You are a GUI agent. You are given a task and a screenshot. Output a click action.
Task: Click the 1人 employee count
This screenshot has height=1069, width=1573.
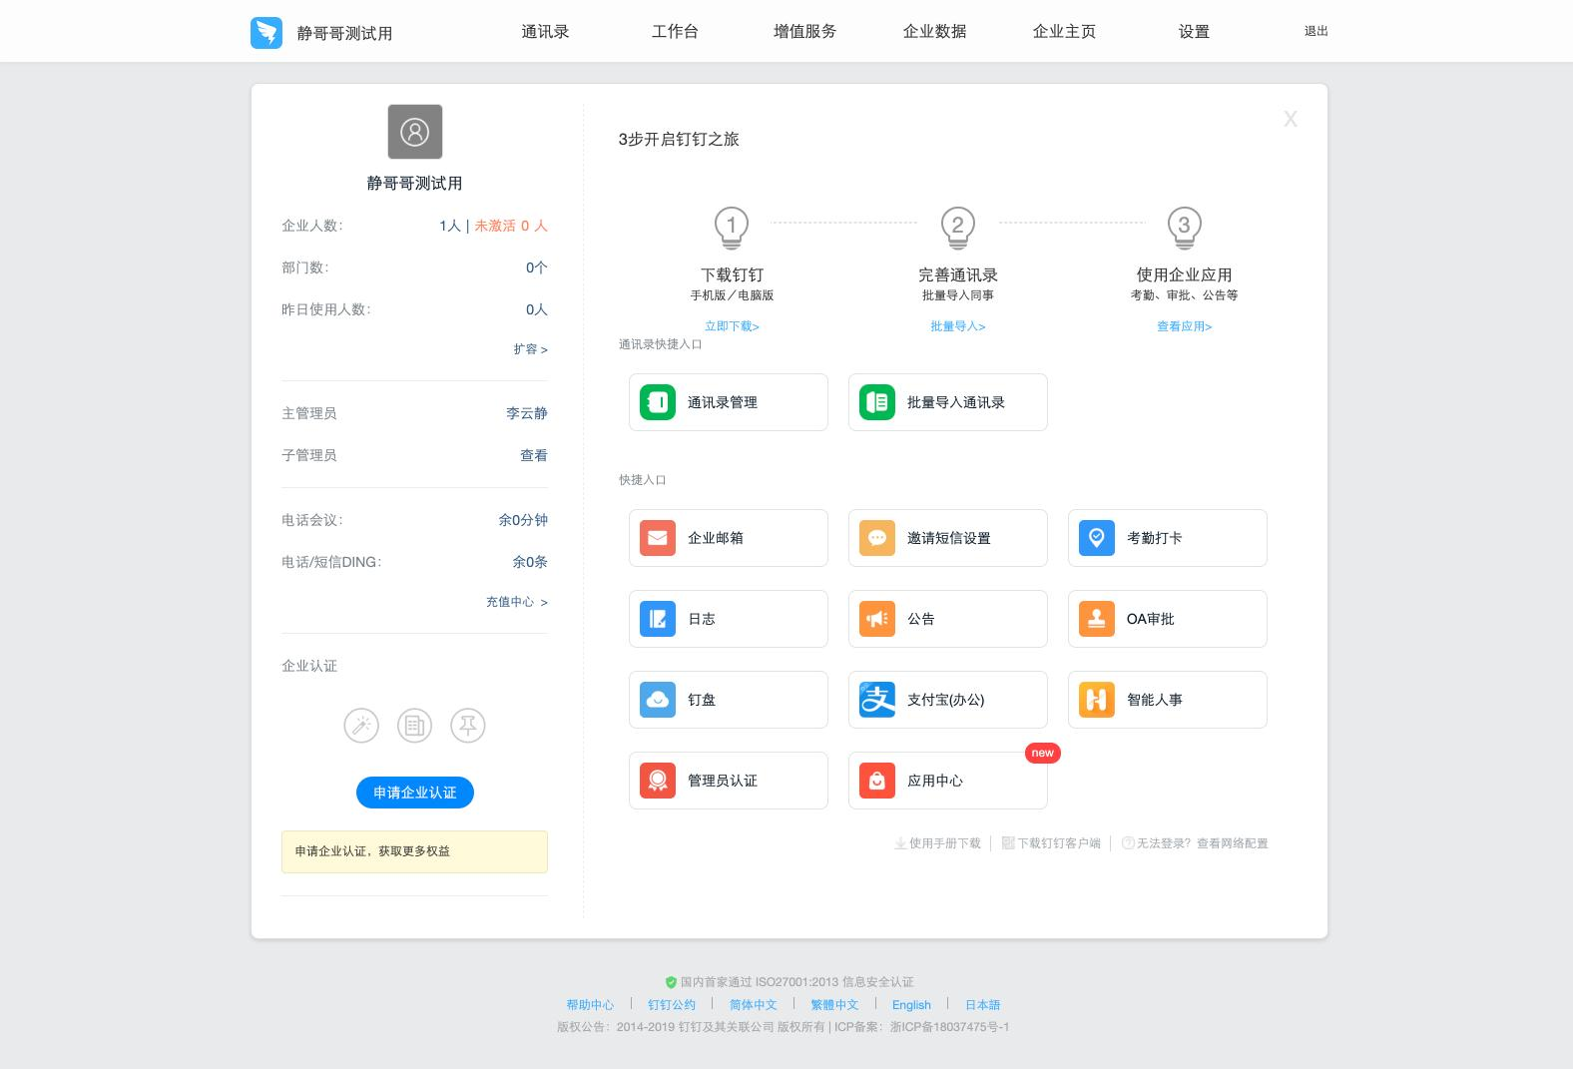pos(450,226)
